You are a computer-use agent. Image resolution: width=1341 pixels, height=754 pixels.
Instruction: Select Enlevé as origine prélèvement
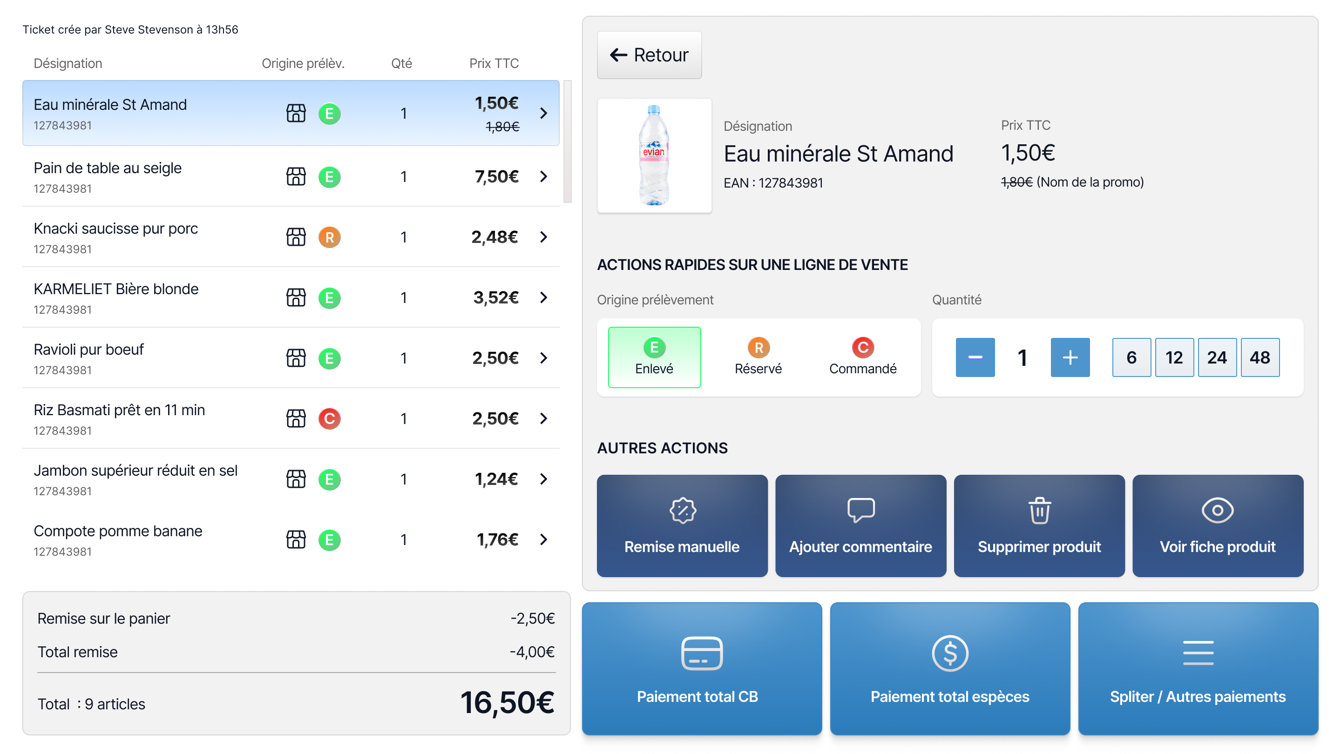[654, 357]
